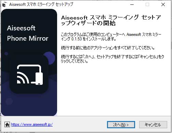Screen dimensions: 172x133
Task: Click the heading セットアップウィザードの開始
Action: click(111, 20)
